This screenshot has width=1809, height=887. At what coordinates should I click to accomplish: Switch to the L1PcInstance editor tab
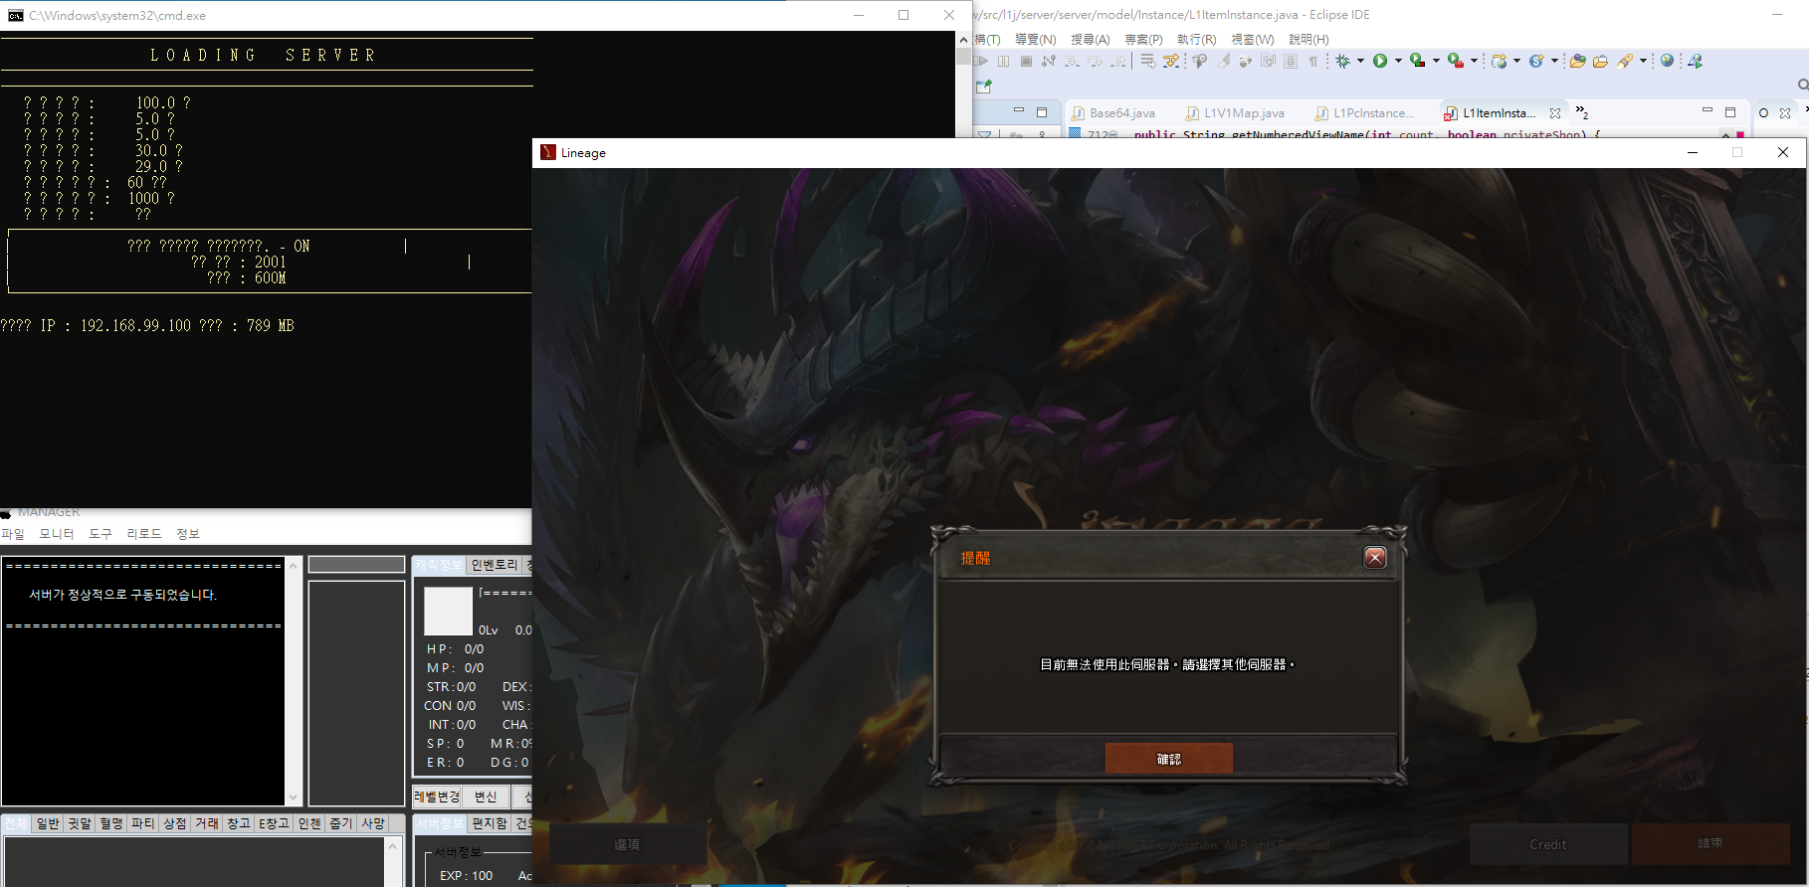click(1364, 113)
